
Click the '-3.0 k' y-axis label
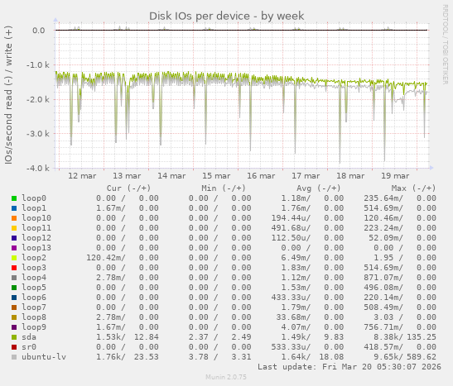coord(38,134)
